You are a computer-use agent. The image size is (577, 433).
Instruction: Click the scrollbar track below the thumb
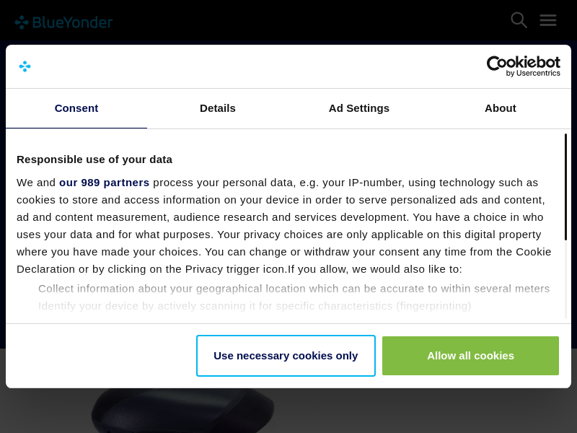(565, 281)
